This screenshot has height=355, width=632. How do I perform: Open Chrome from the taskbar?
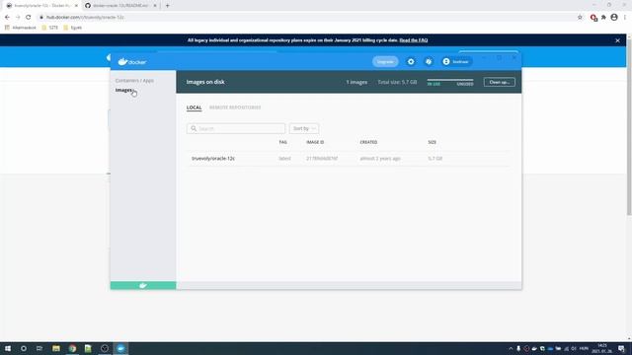pyautogui.click(x=72, y=348)
